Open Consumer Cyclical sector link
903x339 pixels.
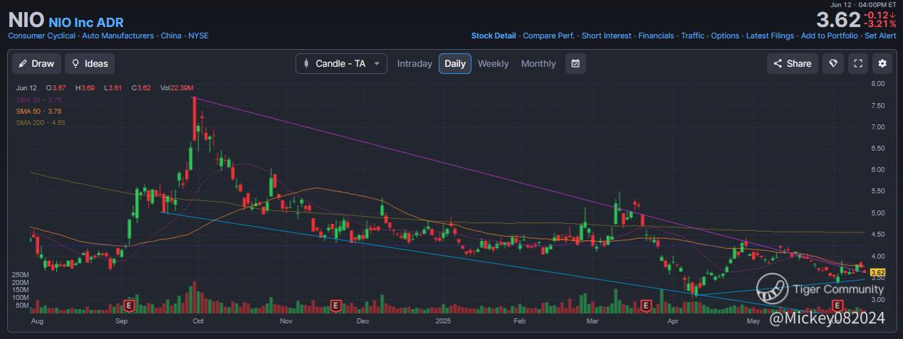[x=42, y=36]
